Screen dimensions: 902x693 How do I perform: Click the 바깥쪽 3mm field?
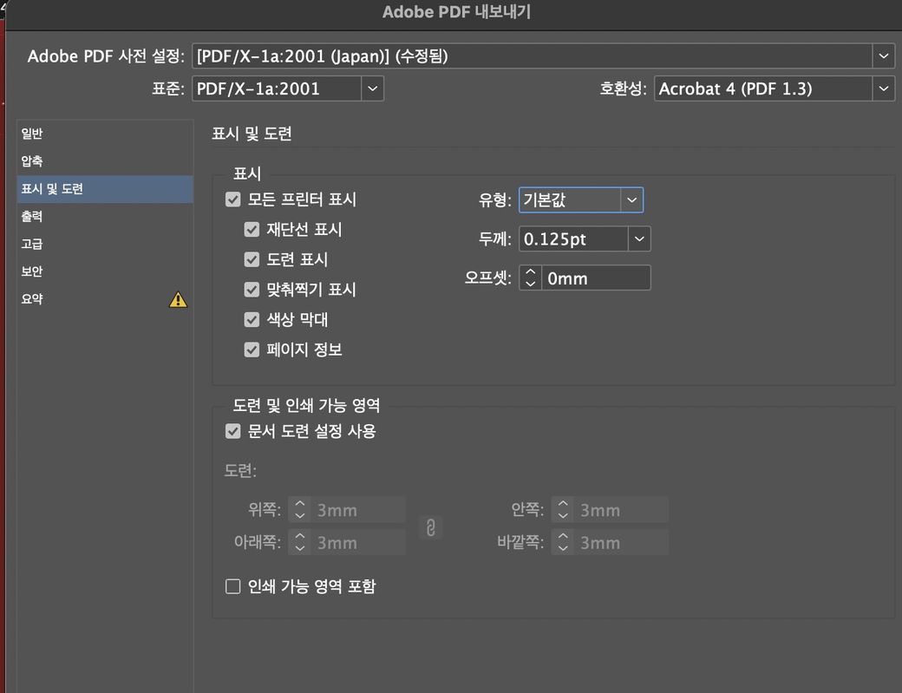coord(621,542)
